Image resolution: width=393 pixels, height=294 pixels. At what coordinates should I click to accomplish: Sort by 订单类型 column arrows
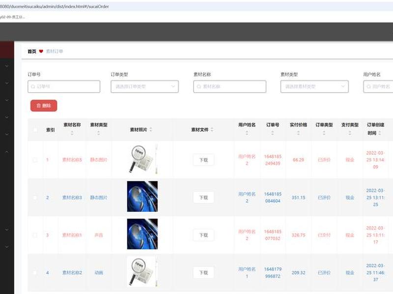[324, 133]
